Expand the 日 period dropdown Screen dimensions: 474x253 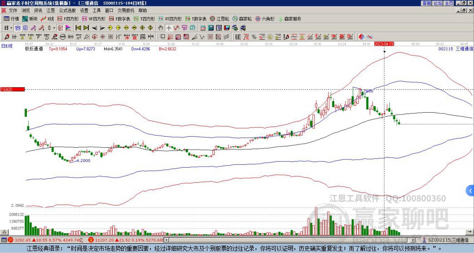click(8, 28)
